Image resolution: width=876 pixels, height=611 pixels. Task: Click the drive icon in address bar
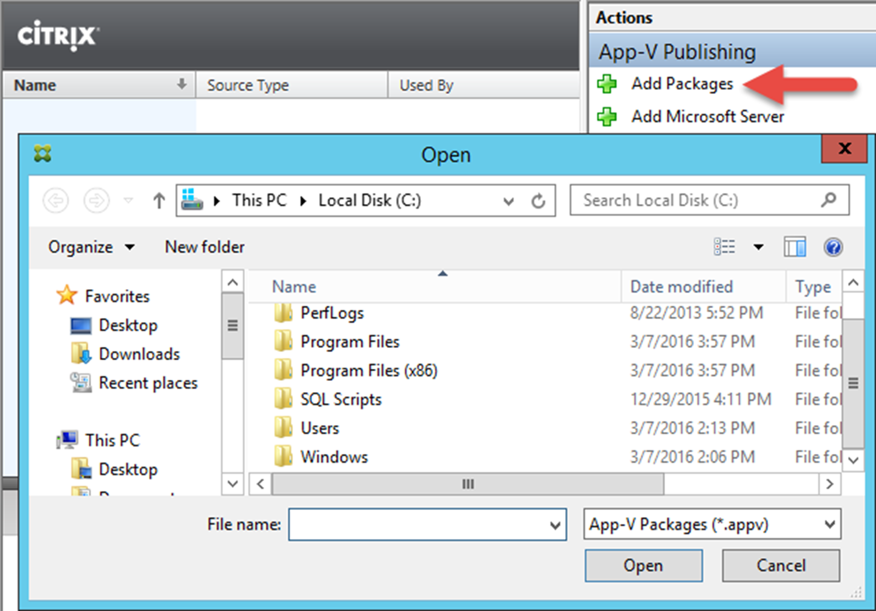192,200
